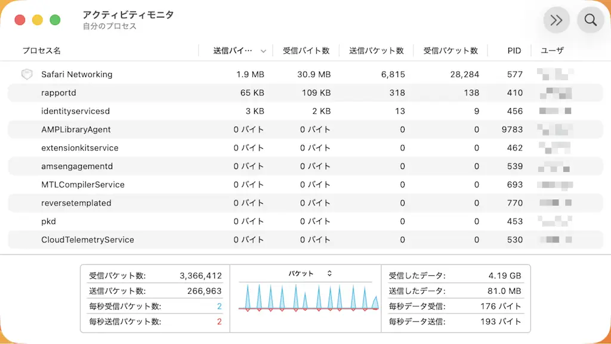
Task: Click the プロセス名 column header
Action: click(x=41, y=51)
